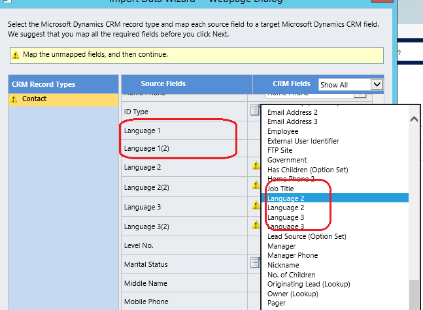The width and height of the screenshot is (423, 310).
Task: Click the Source Fields column header
Action: click(x=163, y=84)
